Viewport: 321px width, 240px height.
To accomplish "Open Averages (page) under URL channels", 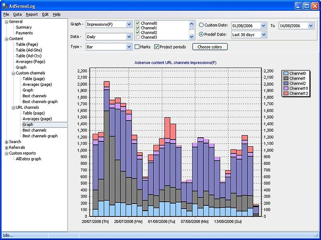I will point(37,119).
